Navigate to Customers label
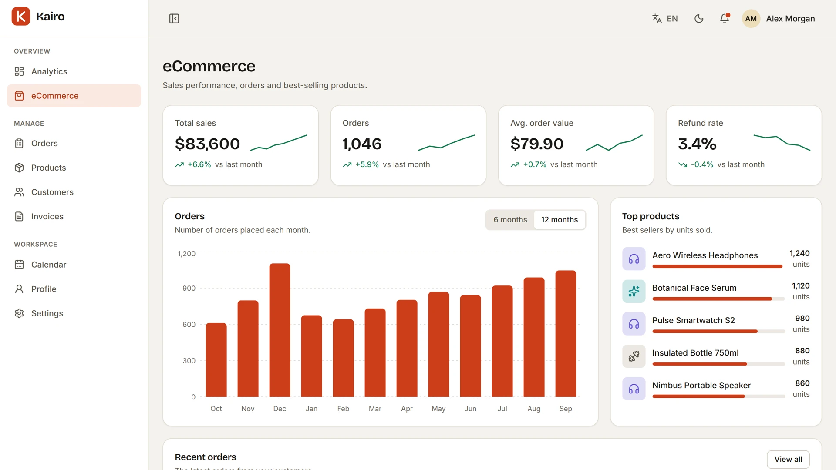 (52, 192)
